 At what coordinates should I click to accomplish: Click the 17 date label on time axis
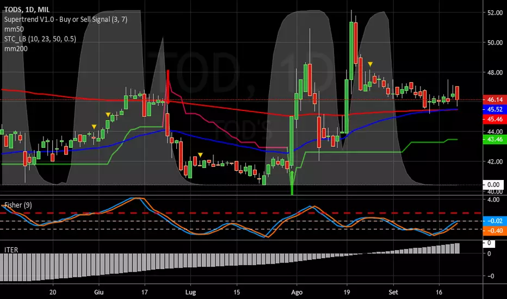pyautogui.click(x=145, y=292)
